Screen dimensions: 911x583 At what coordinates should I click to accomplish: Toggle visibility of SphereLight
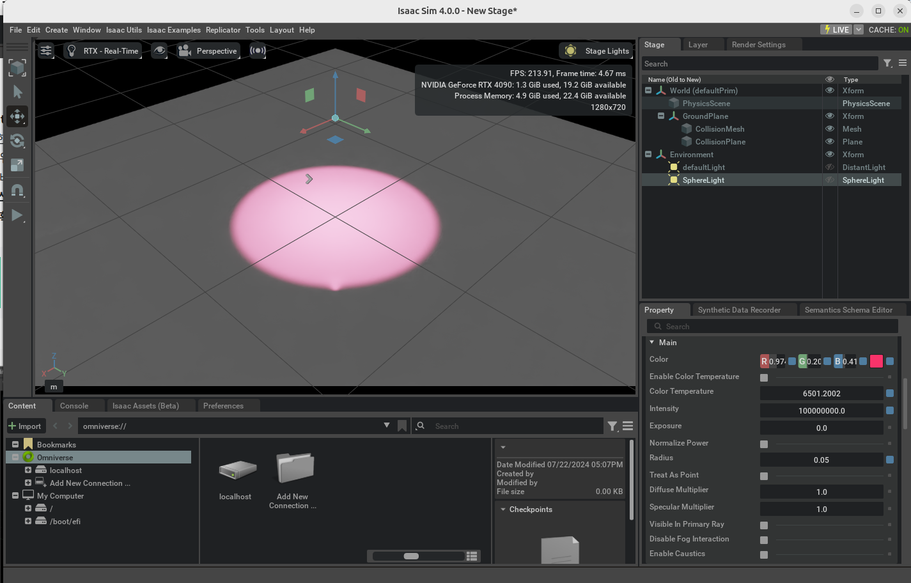pos(830,180)
